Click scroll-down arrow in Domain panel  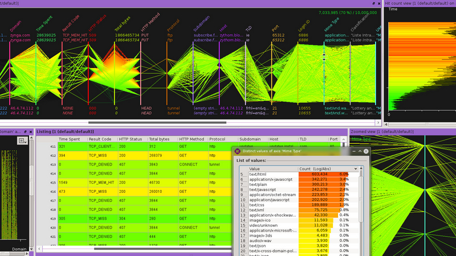coord(31,249)
